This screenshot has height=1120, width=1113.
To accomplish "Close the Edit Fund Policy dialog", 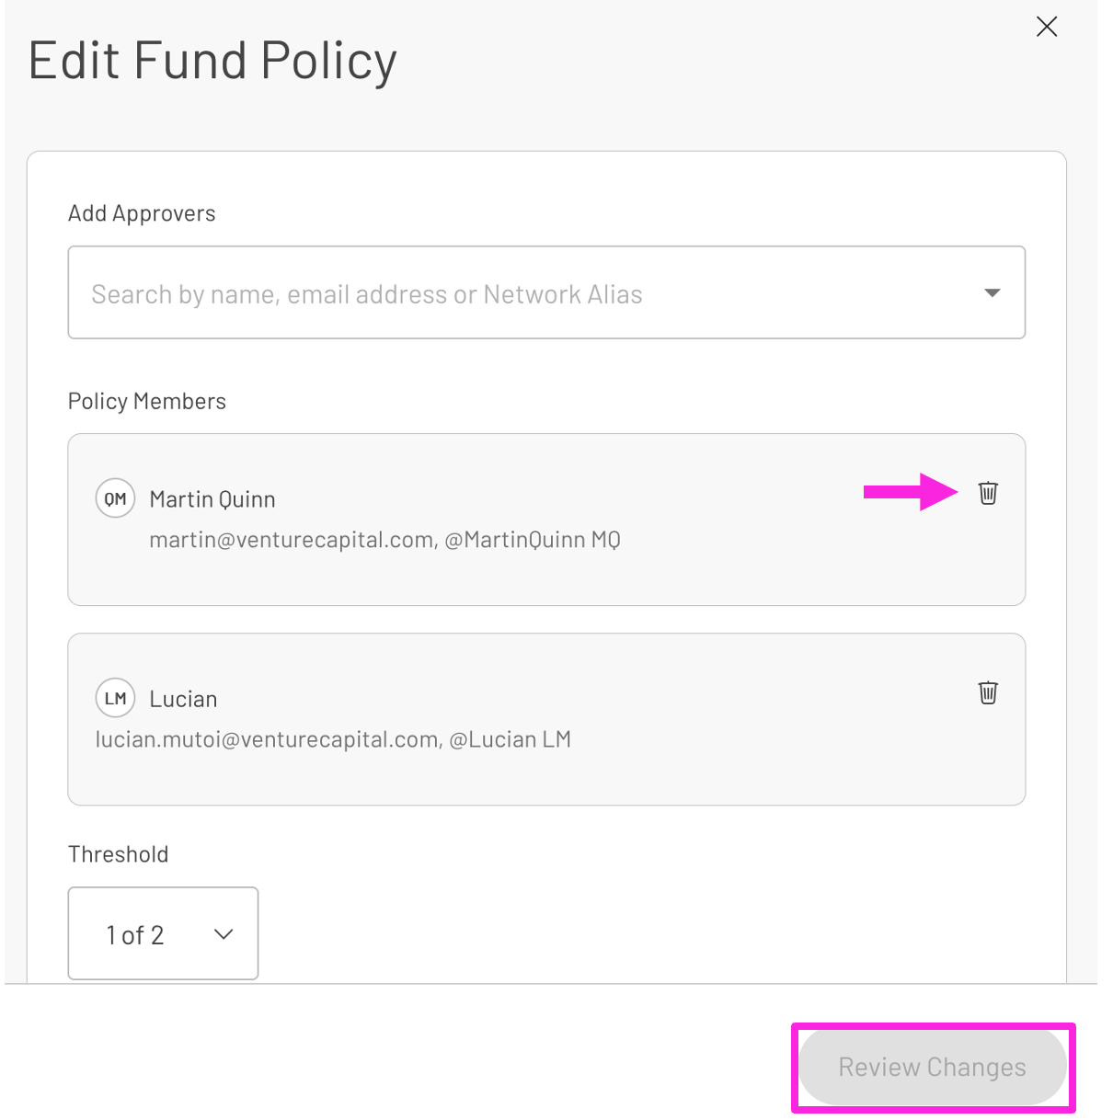I will 1046,27.
